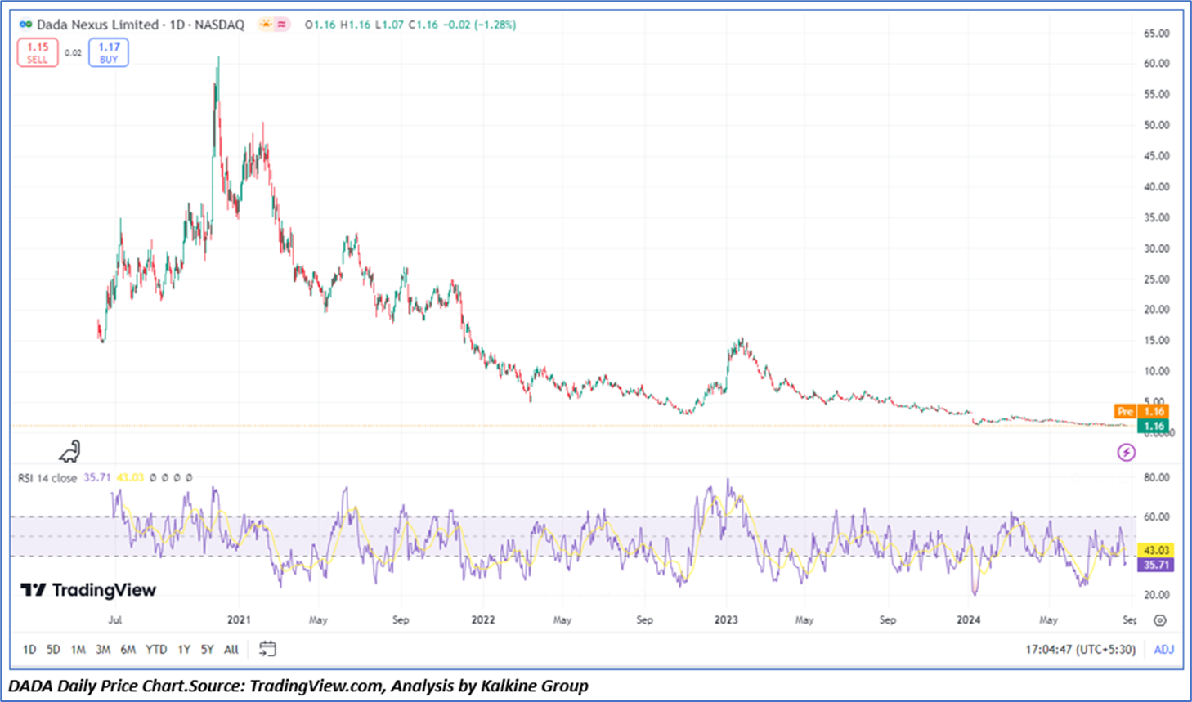
Task: Click the 80.00 label on RSI axis
Action: [x=1157, y=477]
